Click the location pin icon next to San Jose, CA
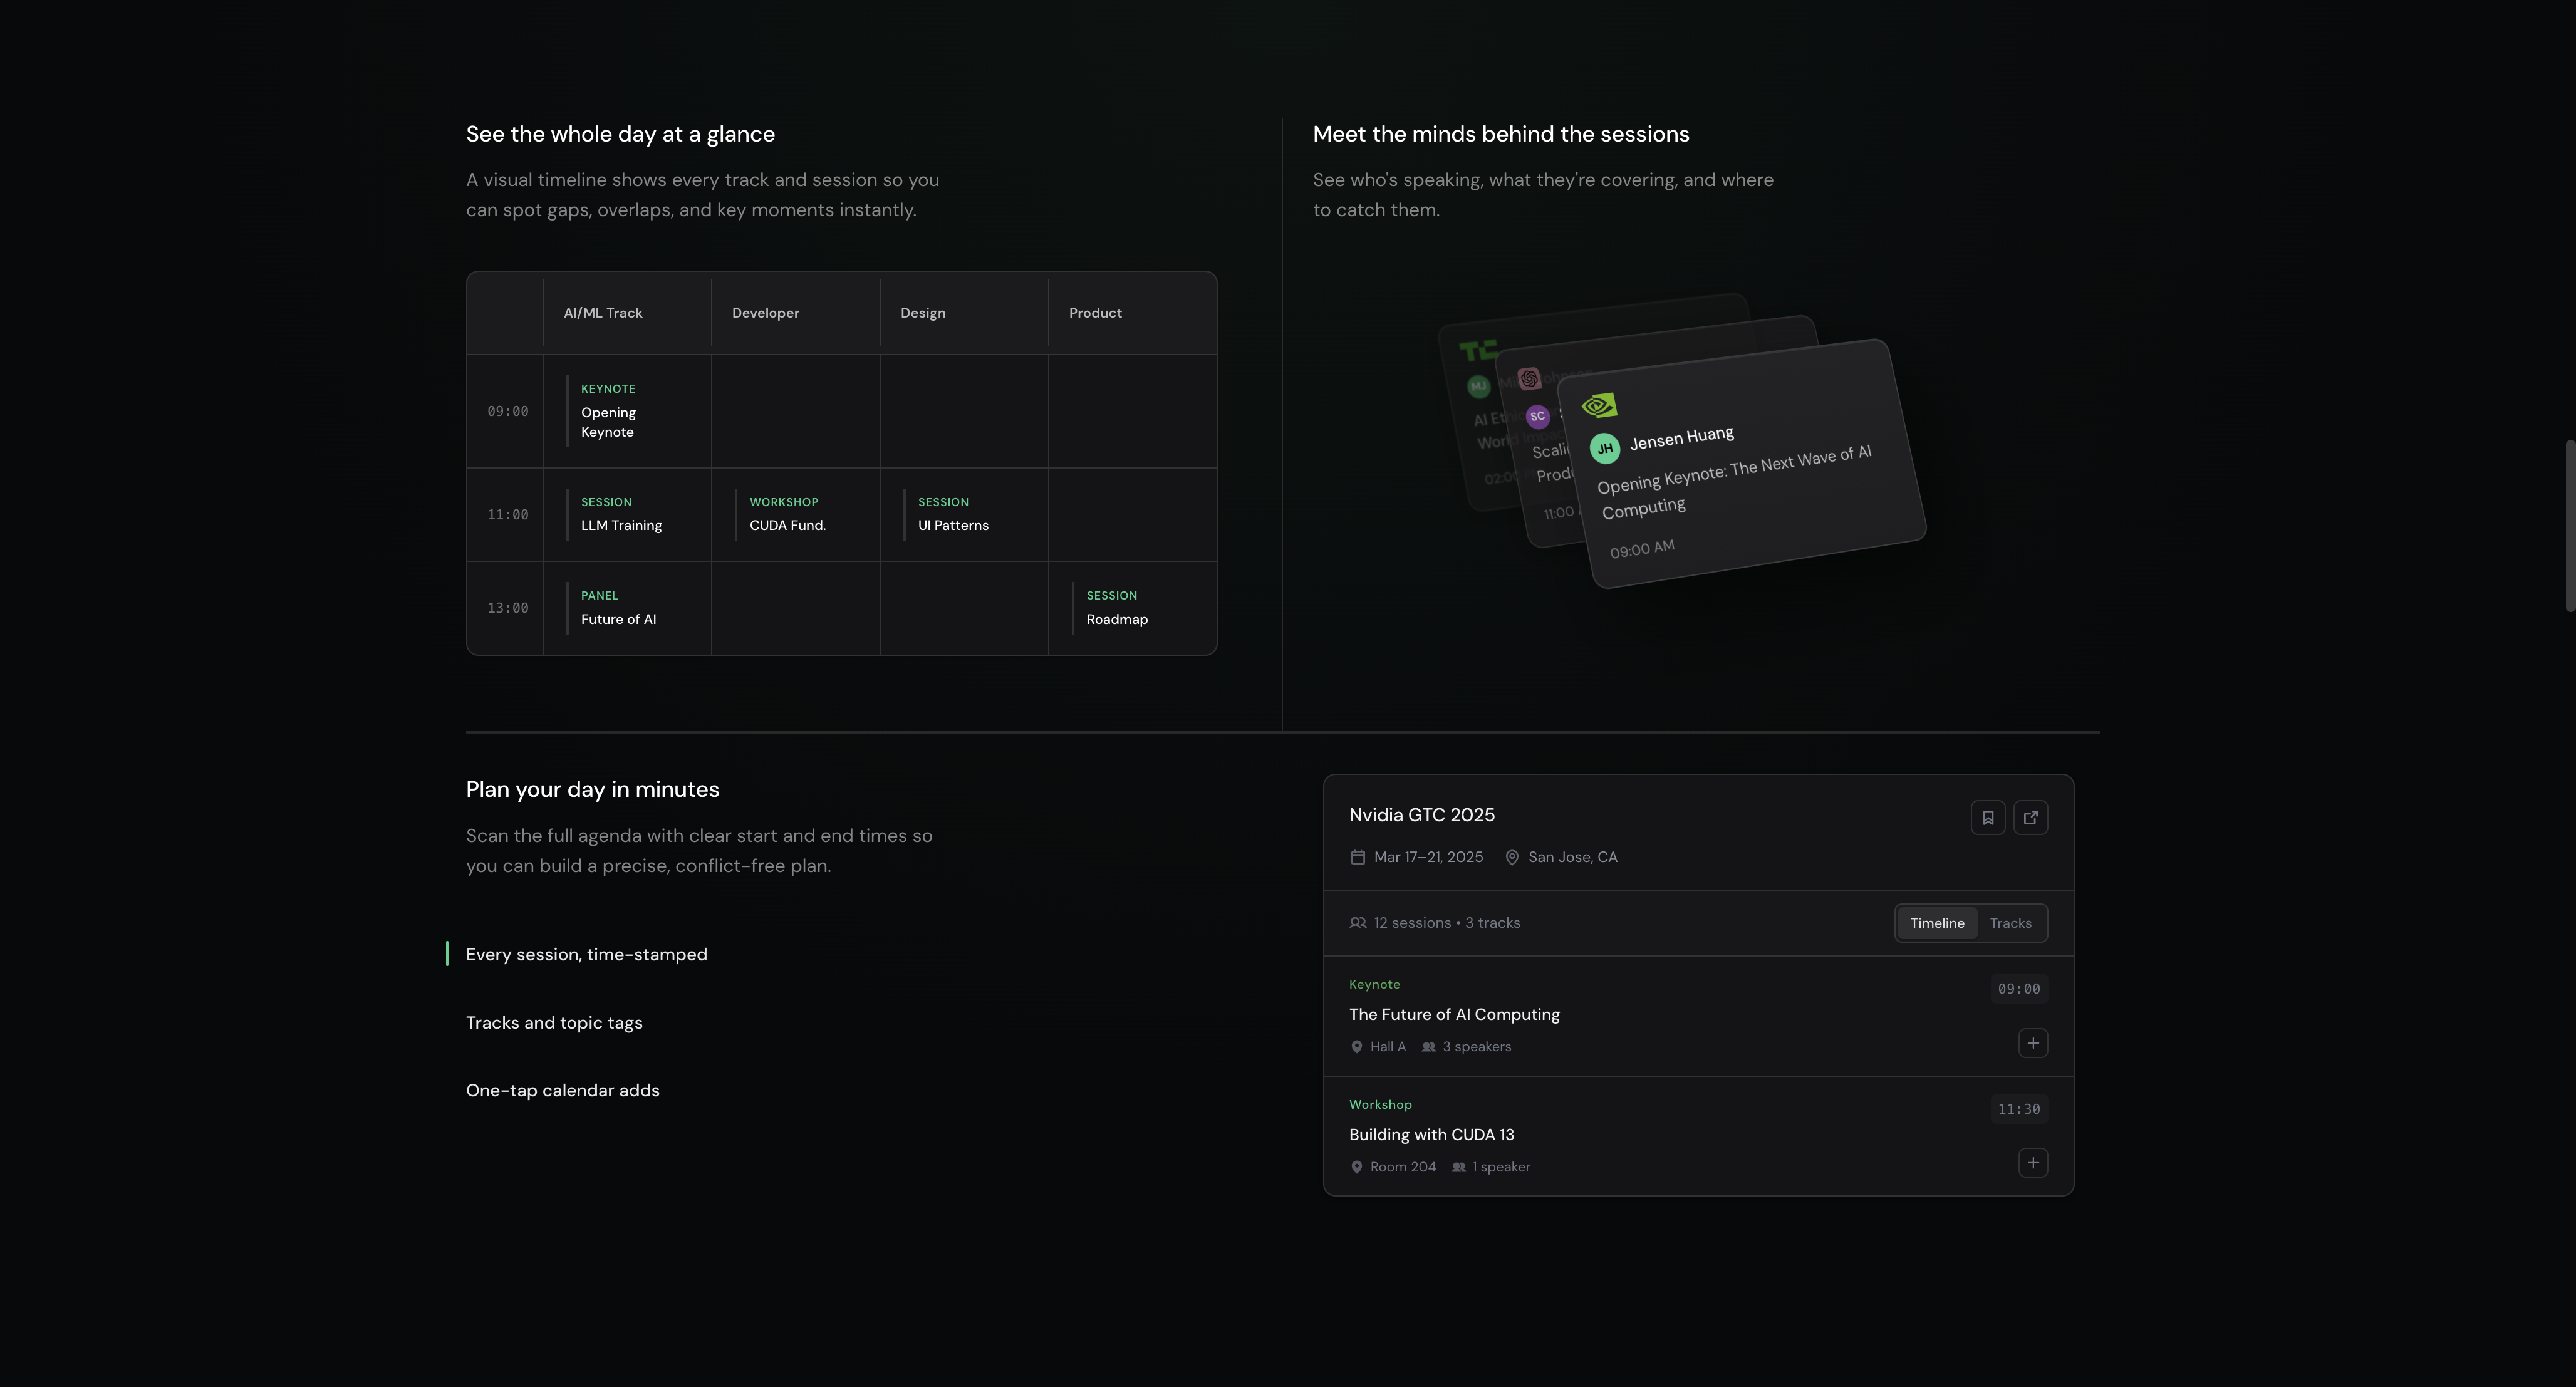Image resolution: width=2576 pixels, height=1387 pixels. point(1512,857)
